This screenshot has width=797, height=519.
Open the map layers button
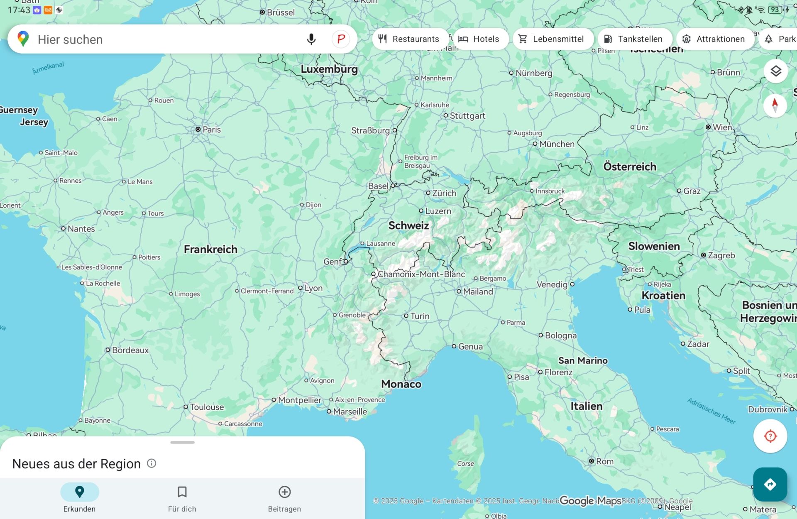click(x=775, y=71)
